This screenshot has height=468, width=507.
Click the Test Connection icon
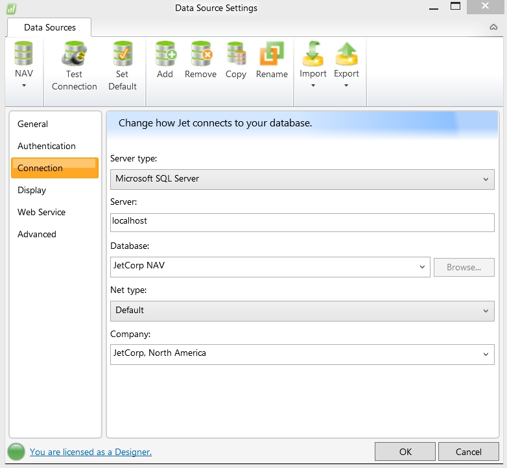[x=75, y=54]
